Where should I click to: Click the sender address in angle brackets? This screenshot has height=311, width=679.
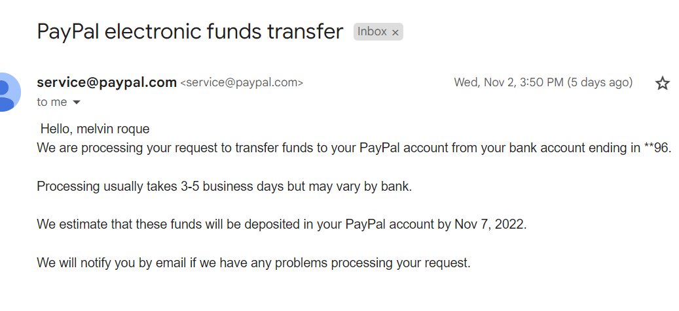click(x=242, y=83)
